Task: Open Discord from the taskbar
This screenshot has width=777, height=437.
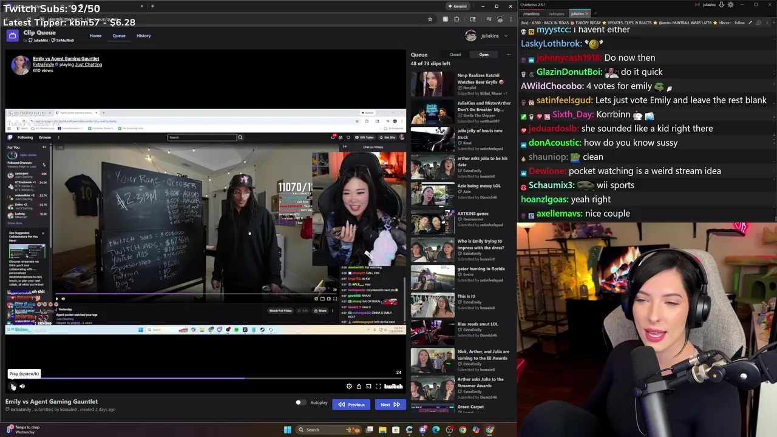Action: [x=422, y=430]
